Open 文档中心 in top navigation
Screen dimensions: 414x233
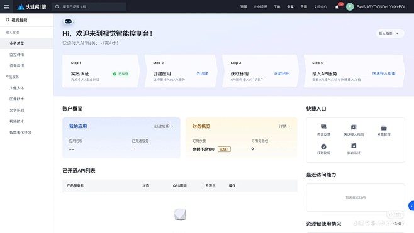coord(320,7)
